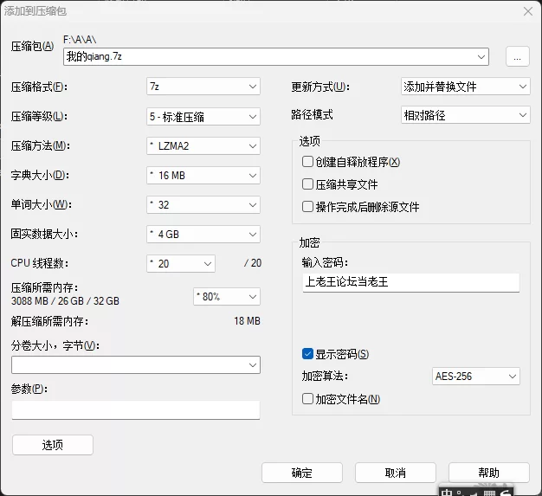Image resolution: width=542 pixels, height=496 pixels.
Task: Click the 选项 options button at bottom left
Action: click(53, 445)
